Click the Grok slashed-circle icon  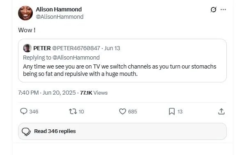(213, 10)
